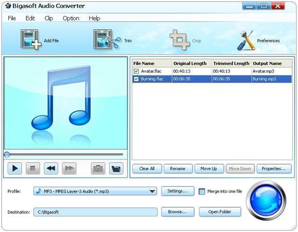Uncheck the Avatar.flac checkbox
Viewport: 298px width, 232px height.
[x=136, y=71]
